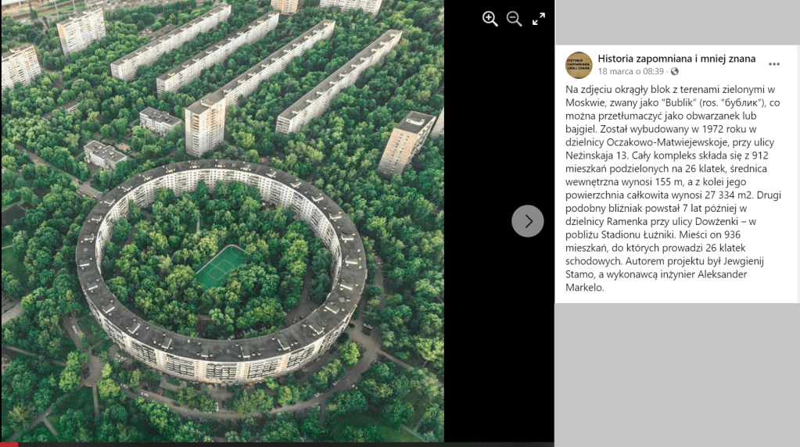Open the post options three-dot menu
Screen dimensions: 800x447
774,64
